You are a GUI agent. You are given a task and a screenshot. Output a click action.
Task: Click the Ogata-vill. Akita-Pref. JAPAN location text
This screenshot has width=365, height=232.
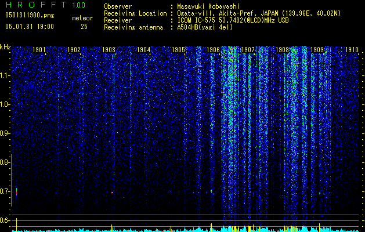pos(259,13)
